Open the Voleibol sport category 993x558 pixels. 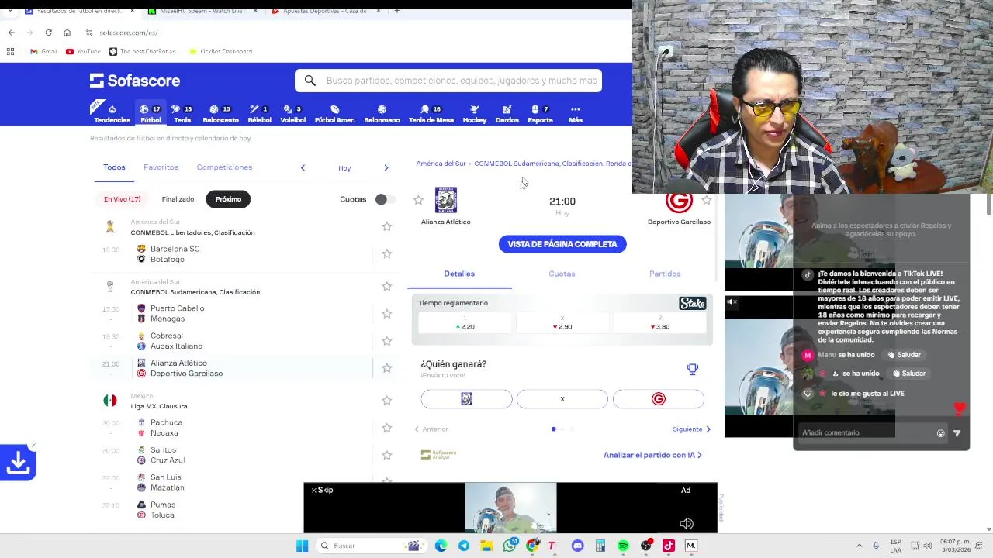point(292,114)
